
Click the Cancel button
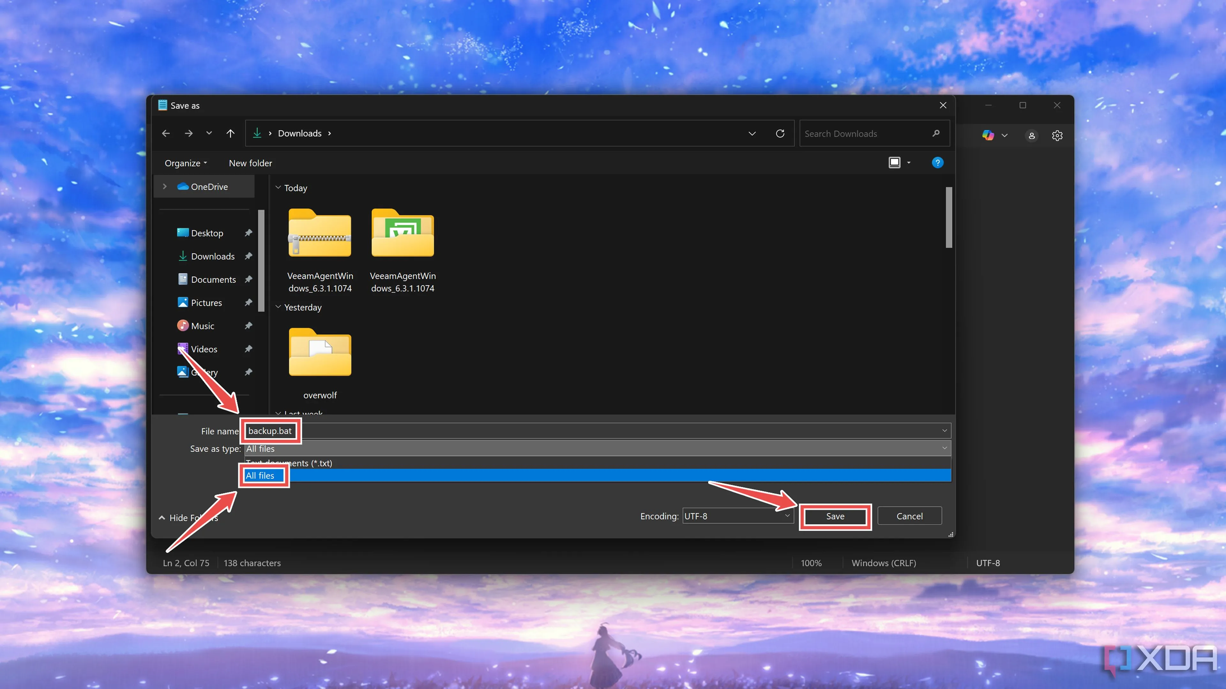point(909,516)
